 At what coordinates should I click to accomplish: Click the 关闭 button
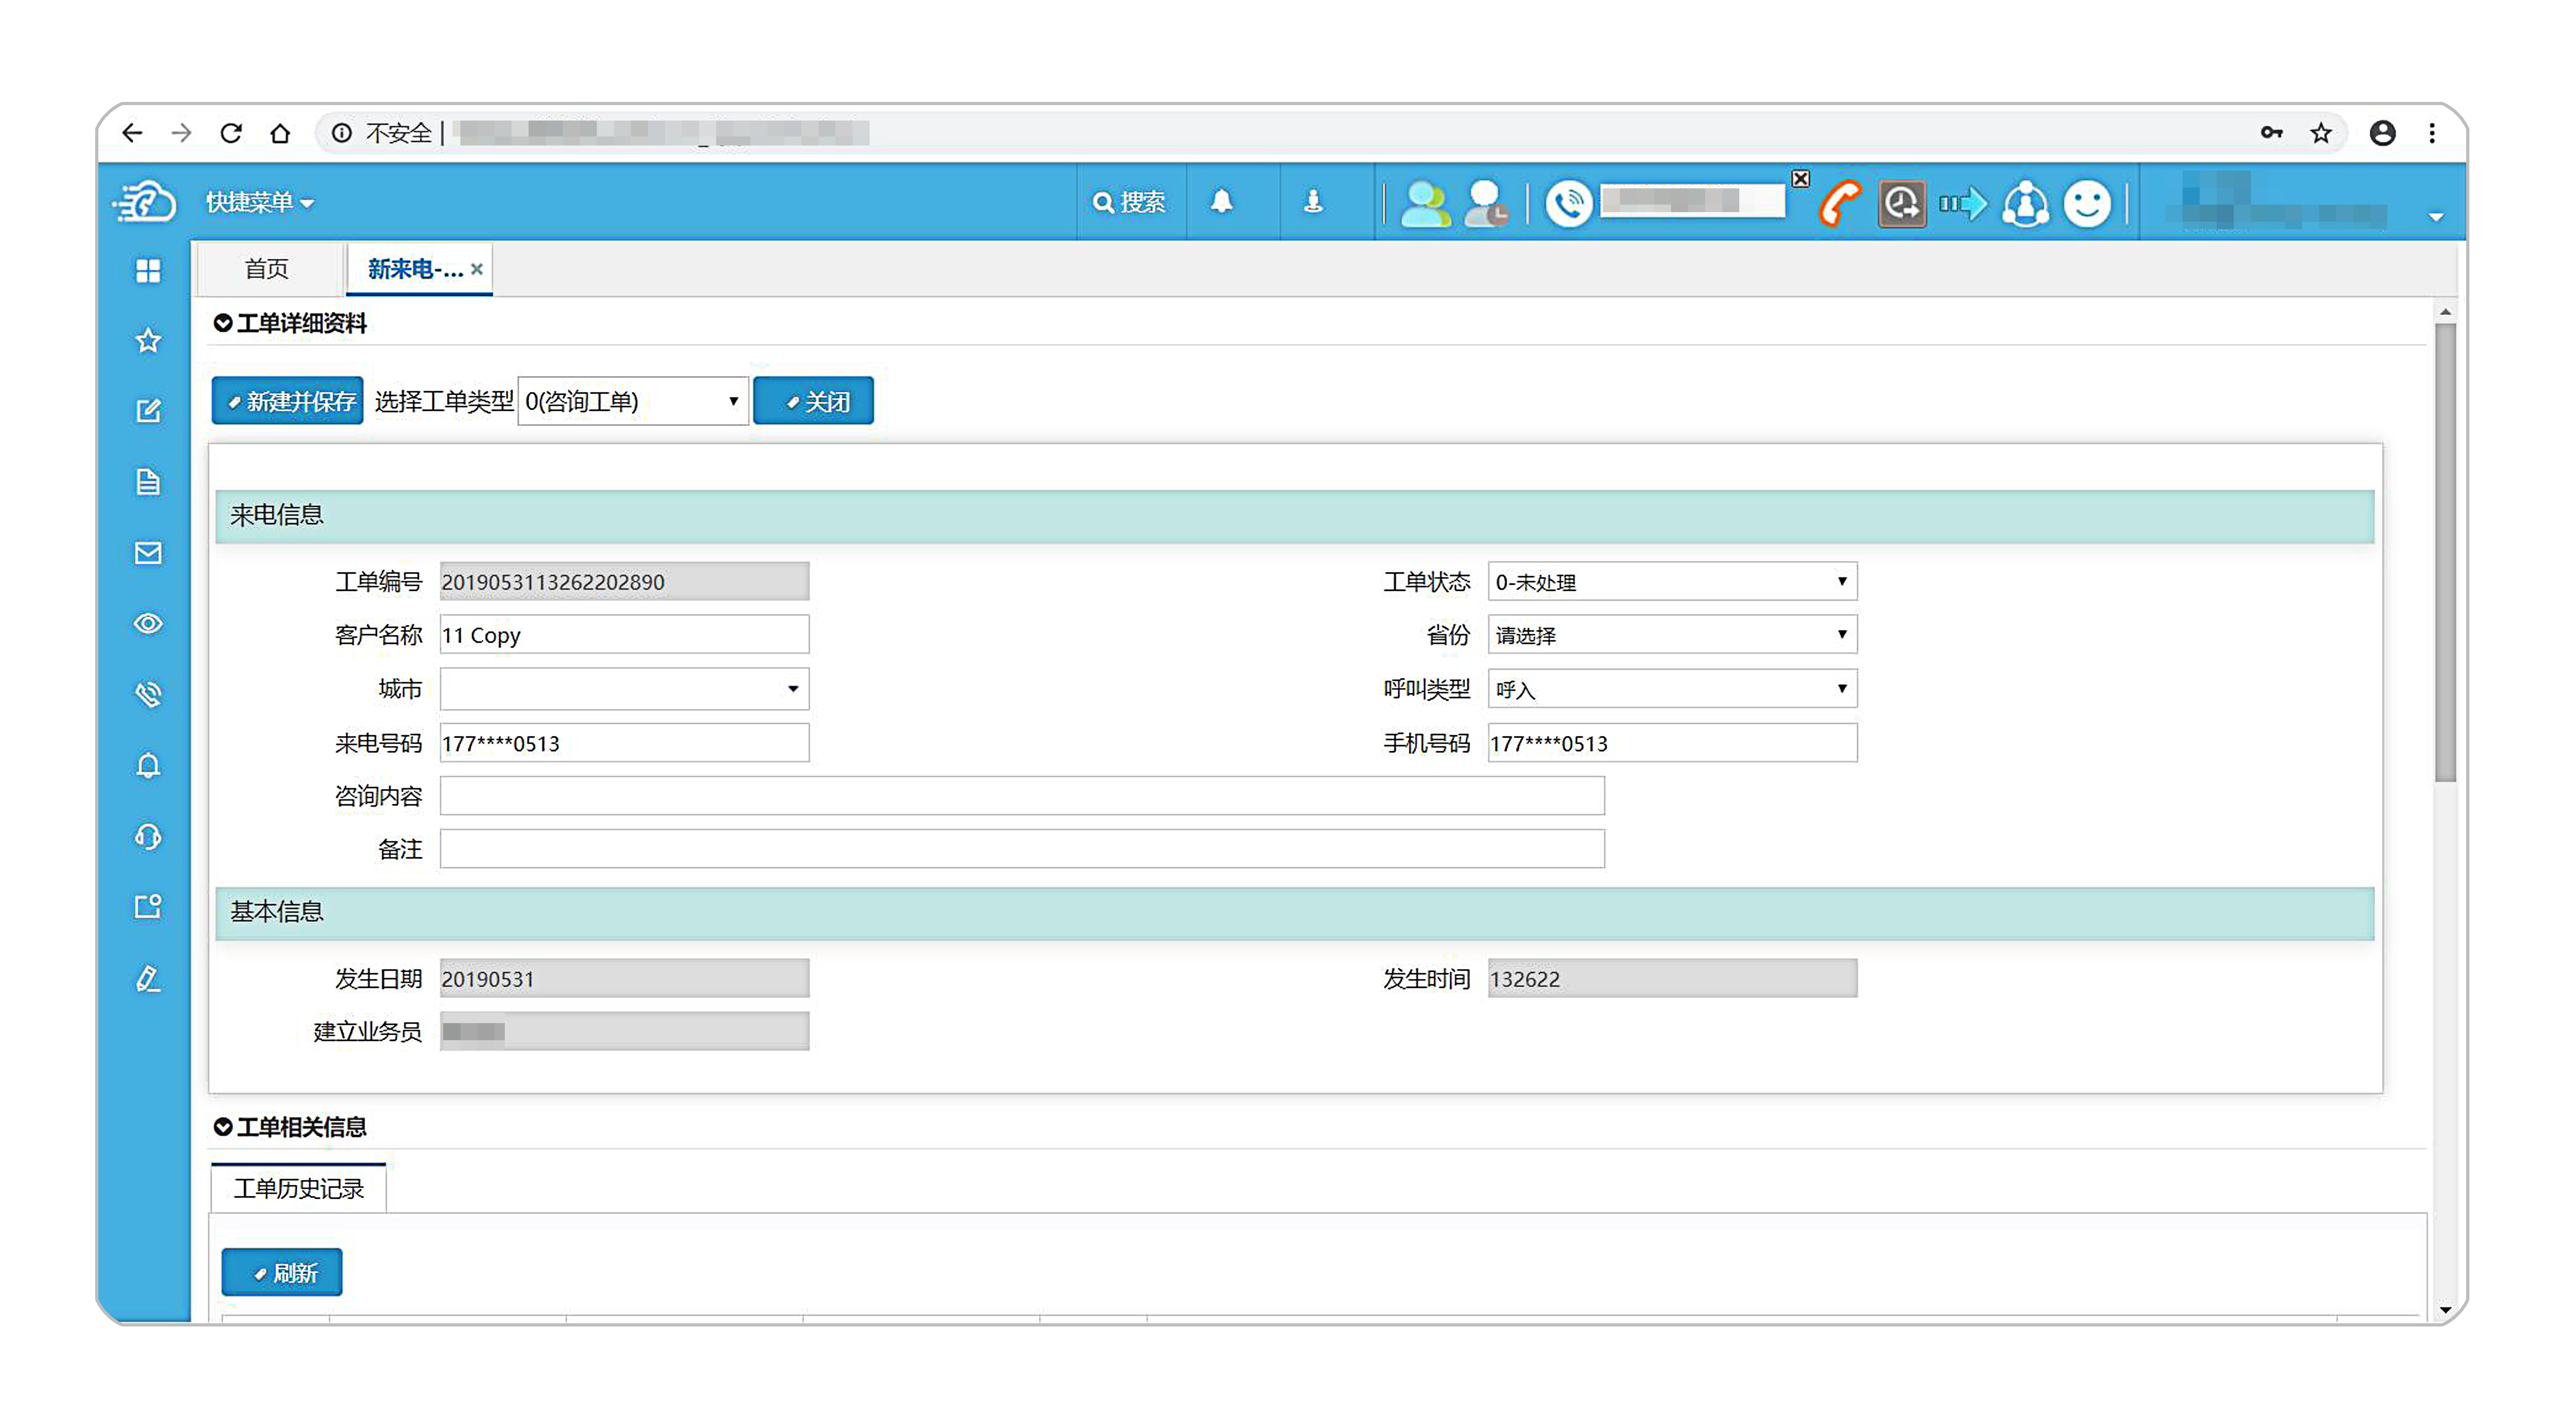[813, 401]
